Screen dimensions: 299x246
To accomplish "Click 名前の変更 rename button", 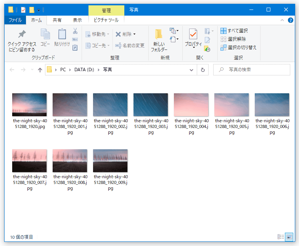I will click(x=130, y=46).
